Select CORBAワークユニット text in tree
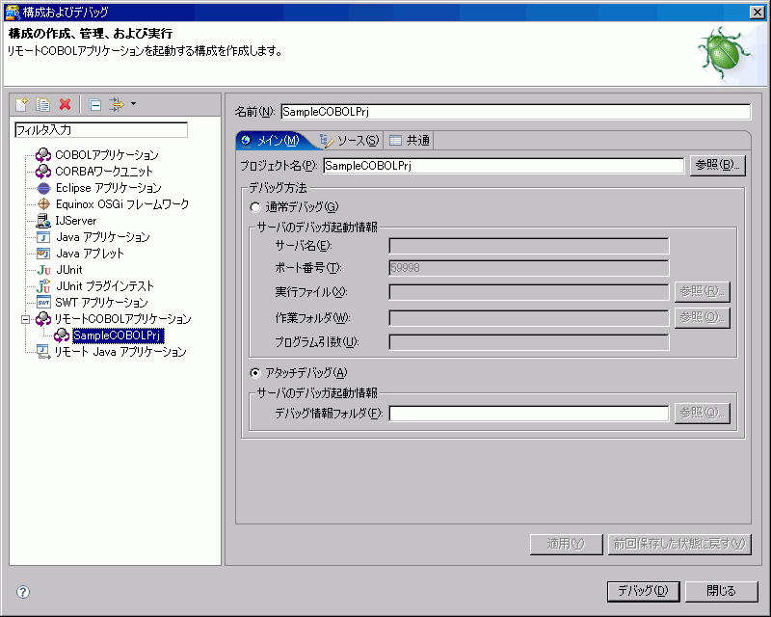 (104, 172)
